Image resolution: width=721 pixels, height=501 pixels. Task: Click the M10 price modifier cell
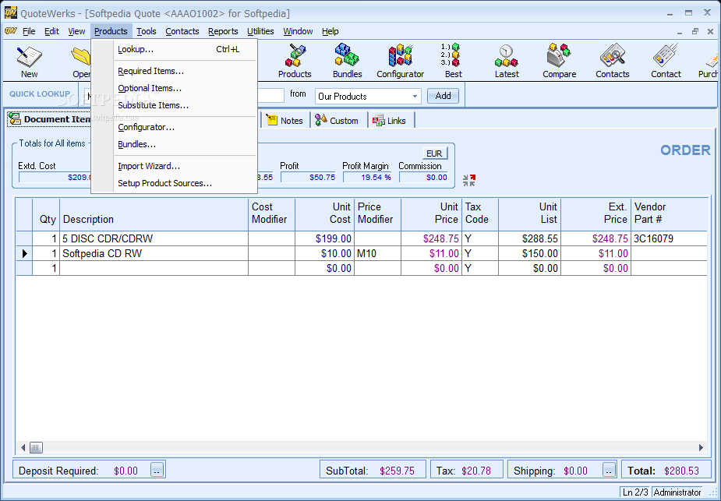coord(377,253)
